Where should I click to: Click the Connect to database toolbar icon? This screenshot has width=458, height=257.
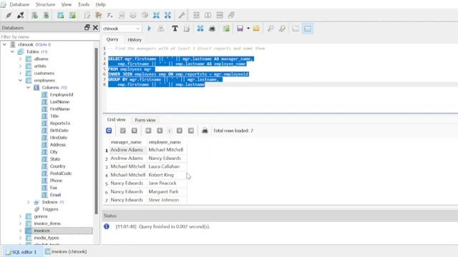click(x=9, y=15)
